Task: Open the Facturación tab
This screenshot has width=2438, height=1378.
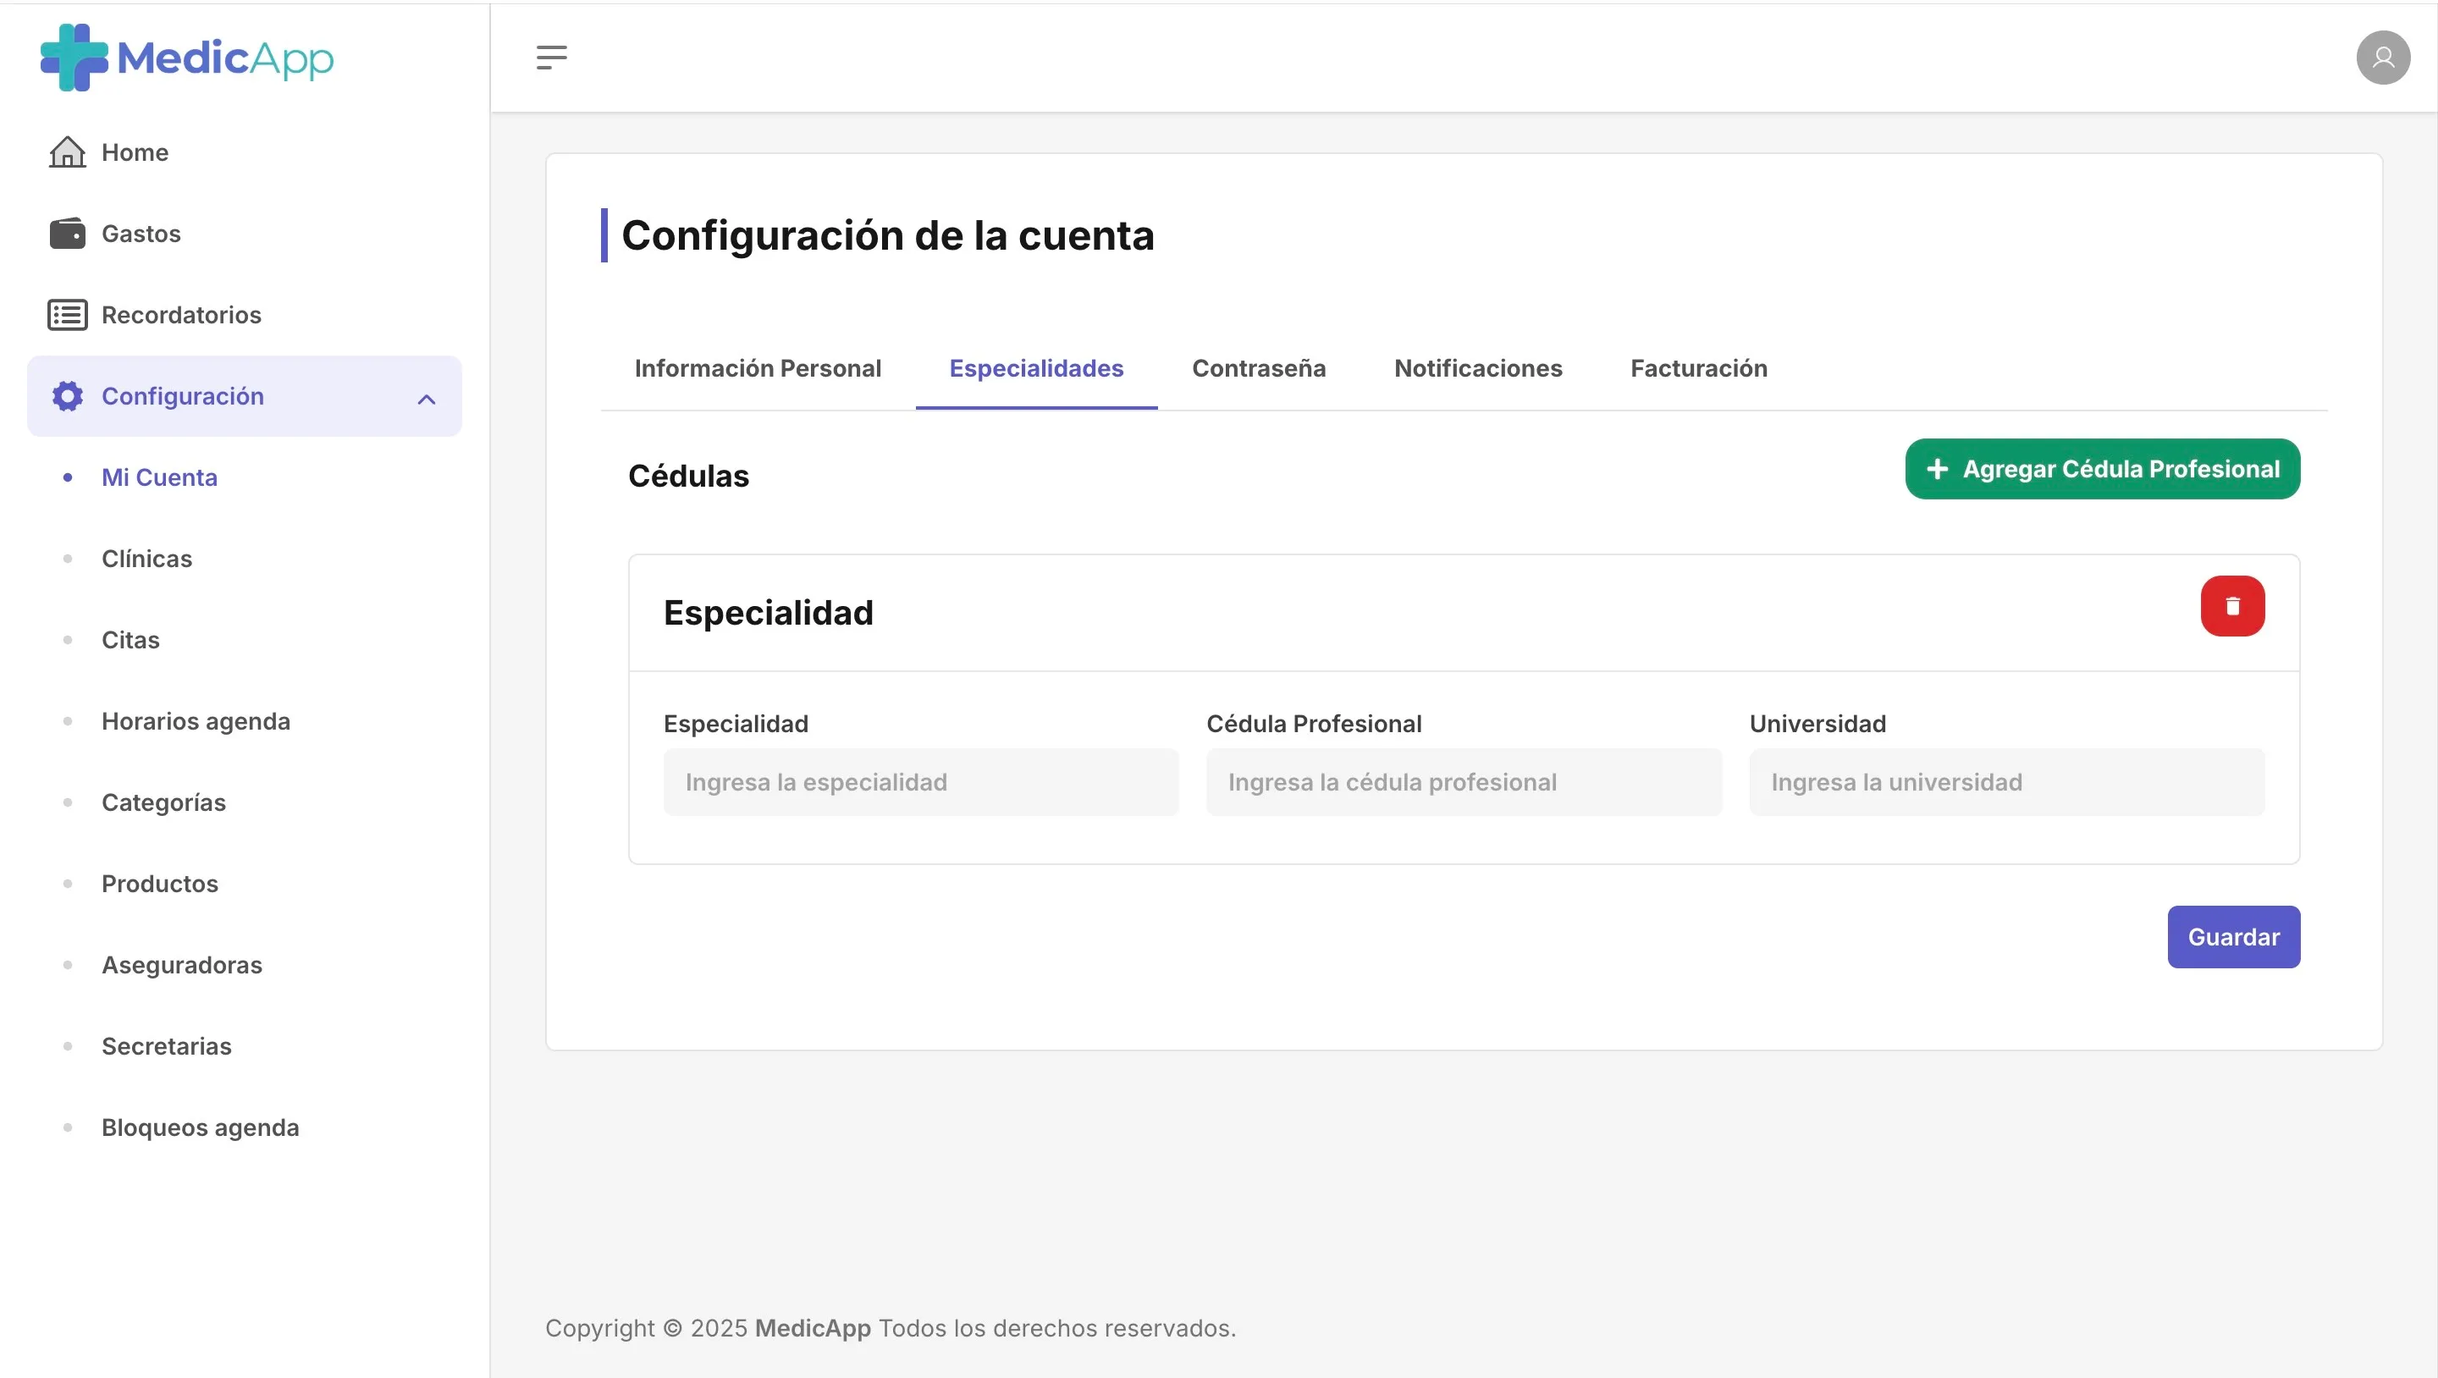Action: [x=1698, y=369]
